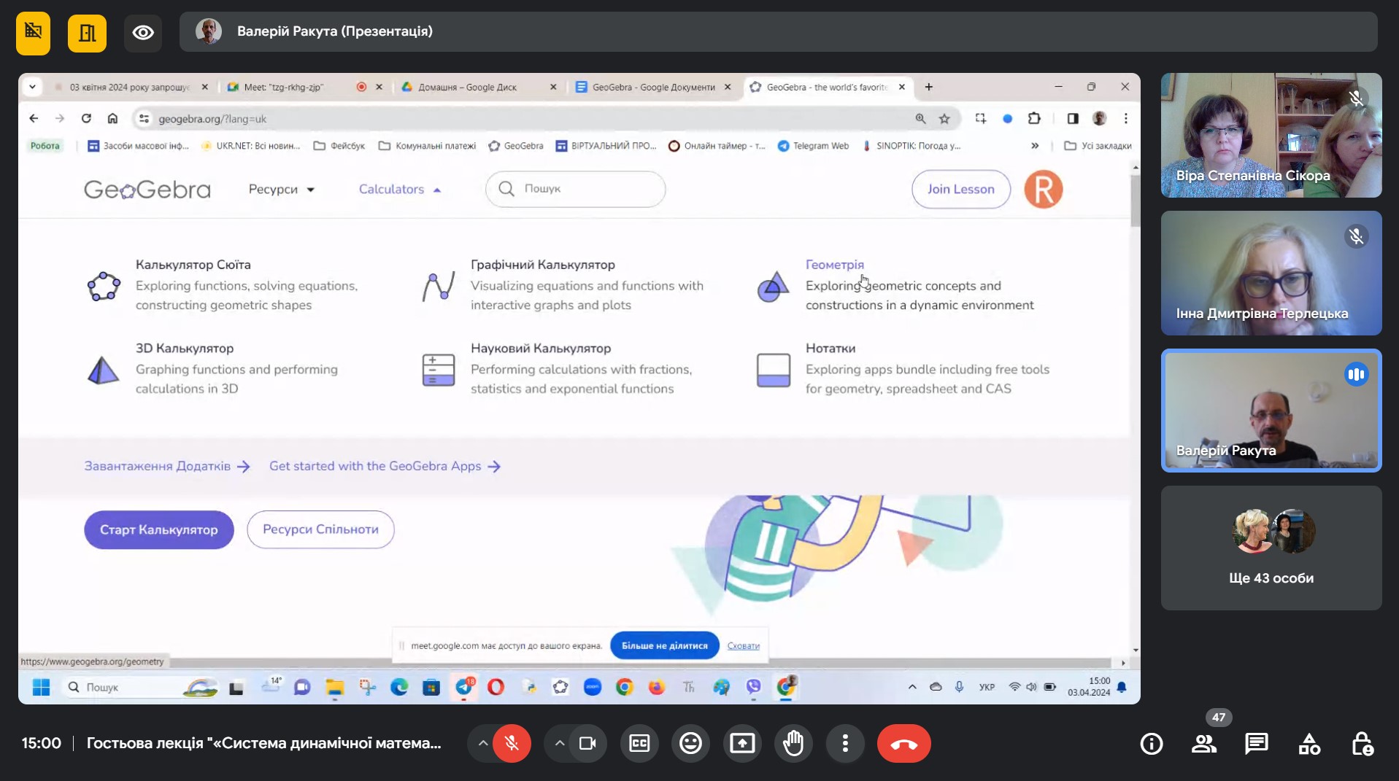Turn on the camera in Meet controls
1399x781 pixels.
[587, 744]
